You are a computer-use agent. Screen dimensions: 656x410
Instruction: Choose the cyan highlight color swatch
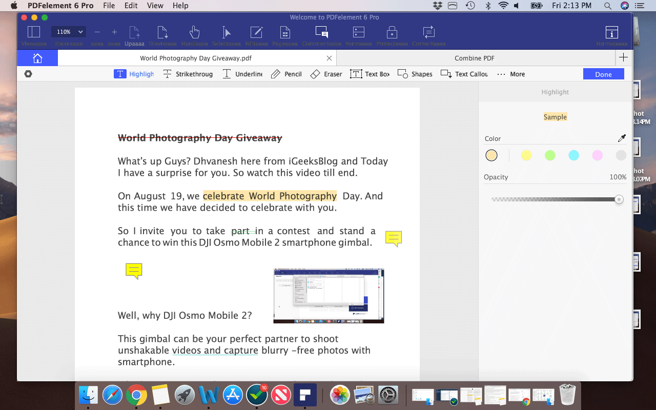point(573,155)
